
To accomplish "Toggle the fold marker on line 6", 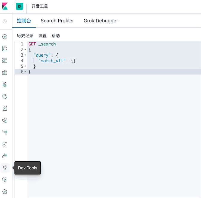I will [x=25, y=72].
